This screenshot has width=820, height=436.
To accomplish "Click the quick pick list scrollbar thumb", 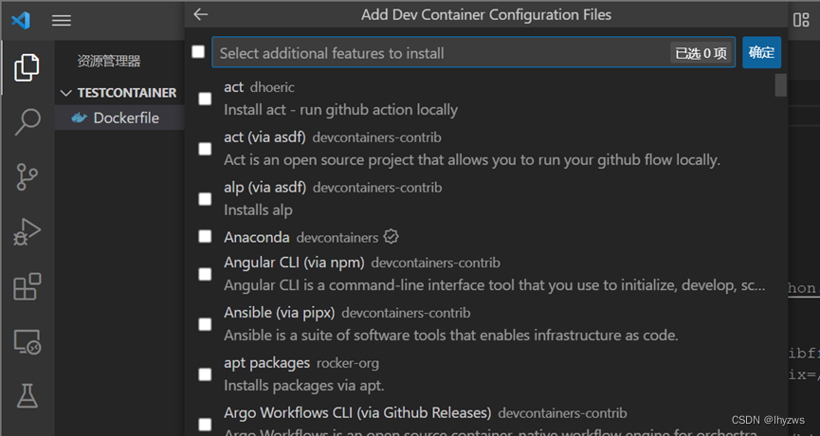I will (x=781, y=85).
